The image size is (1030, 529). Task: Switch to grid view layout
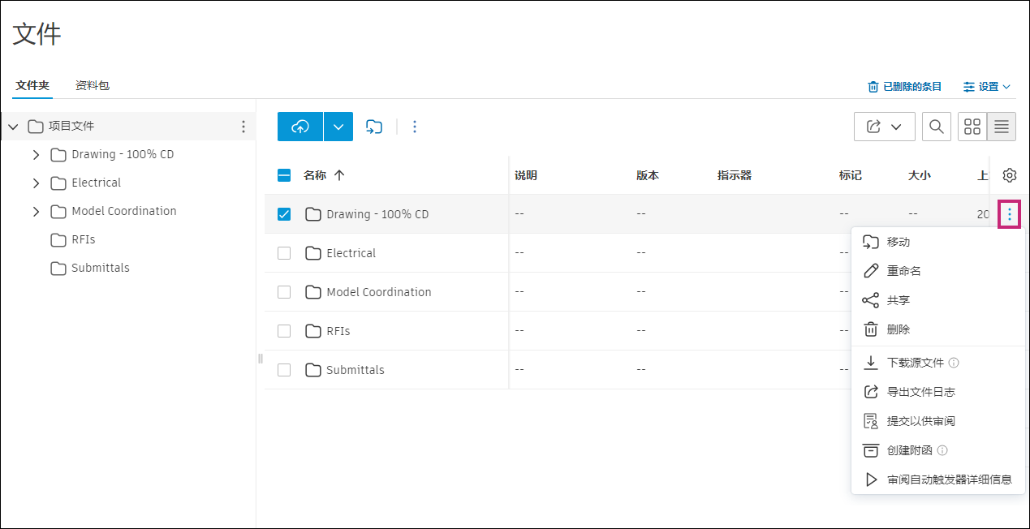(x=972, y=127)
